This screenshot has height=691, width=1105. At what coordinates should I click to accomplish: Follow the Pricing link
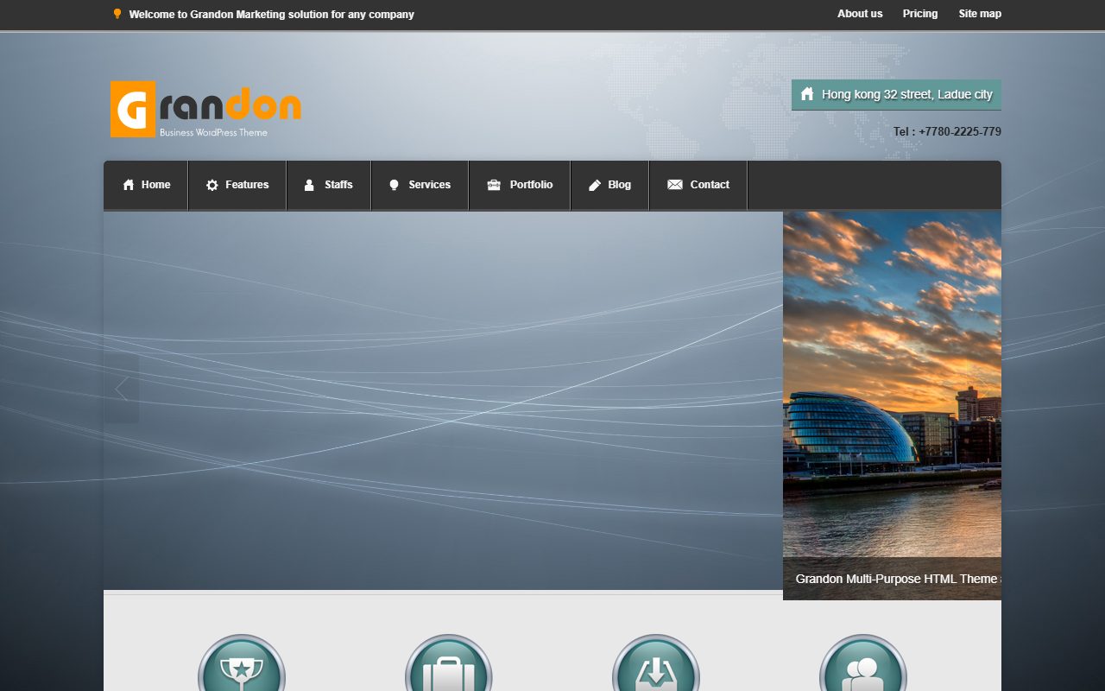tap(920, 14)
